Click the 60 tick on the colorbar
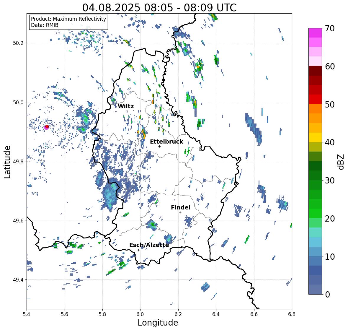This screenshot has height=330, width=348. pyautogui.click(x=329, y=66)
